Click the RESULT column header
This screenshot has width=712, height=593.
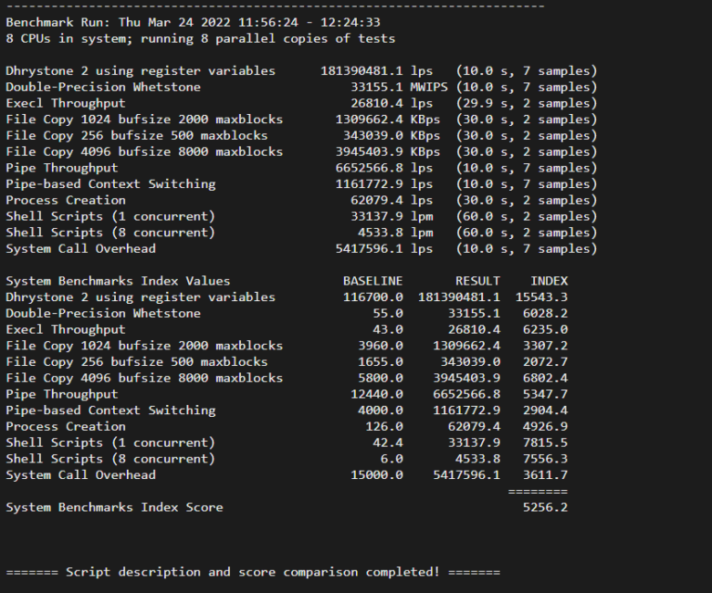tap(477, 281)
